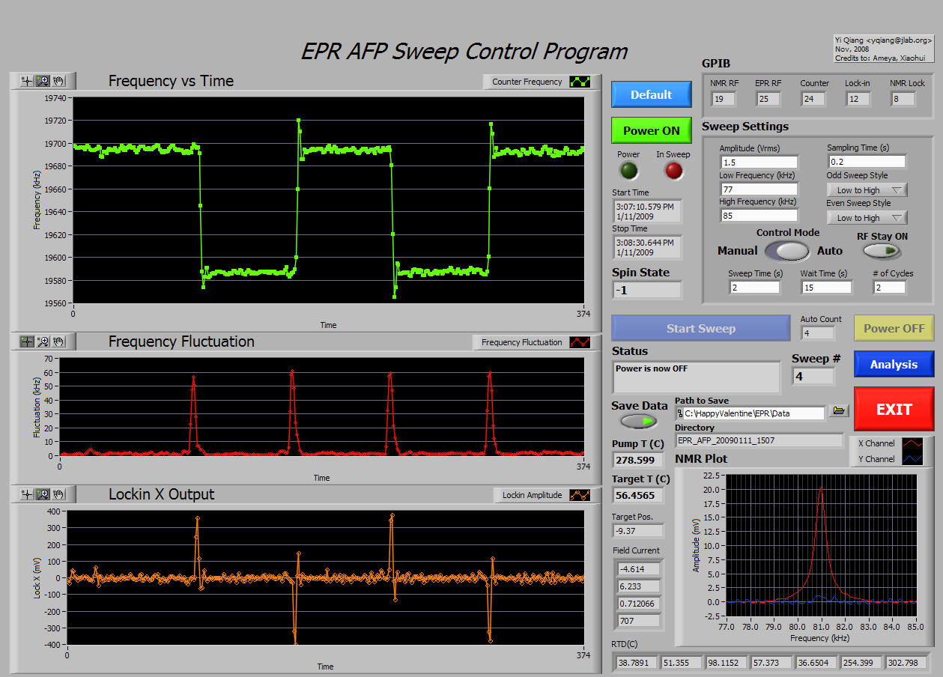Open the Analysis button
Viewport: 943px width, 677px height.
coord(894,365)
